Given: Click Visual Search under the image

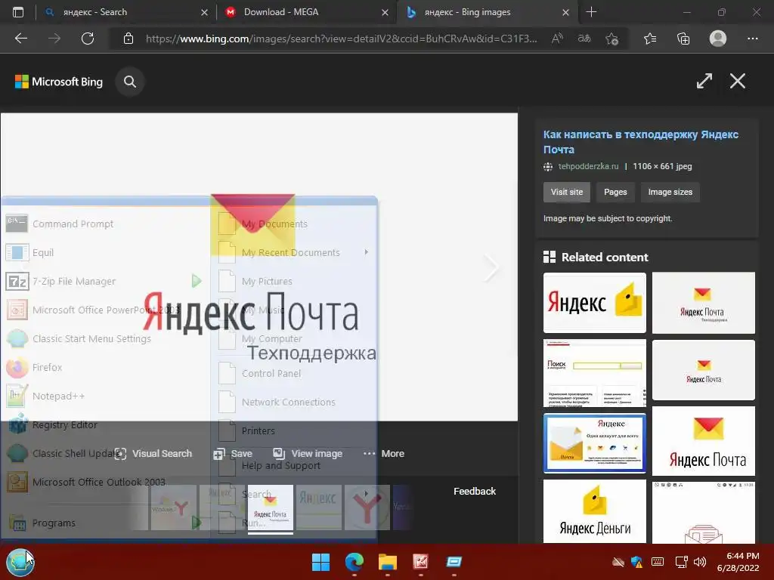Looking at the screenshot, I should pyautogui.click(x=153, y=454).
